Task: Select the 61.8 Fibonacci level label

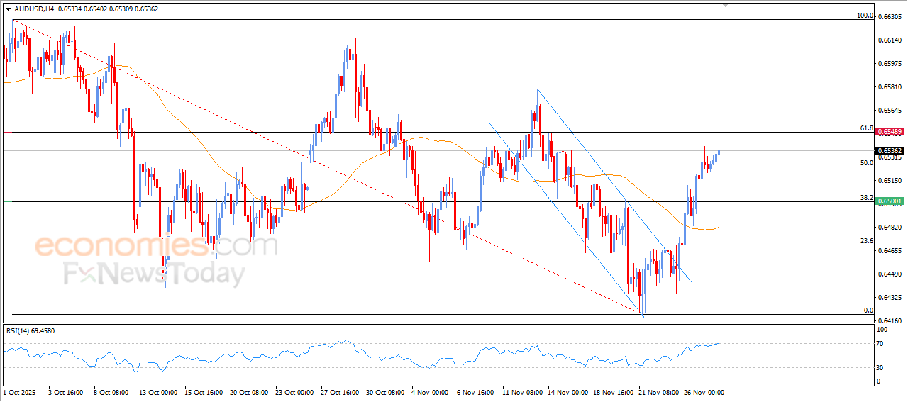Action: coord(865,128)
